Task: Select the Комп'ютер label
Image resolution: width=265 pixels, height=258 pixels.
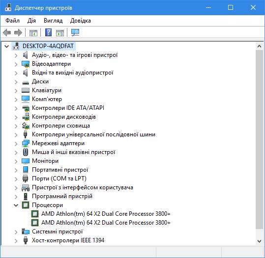Action: pos(47,99)
